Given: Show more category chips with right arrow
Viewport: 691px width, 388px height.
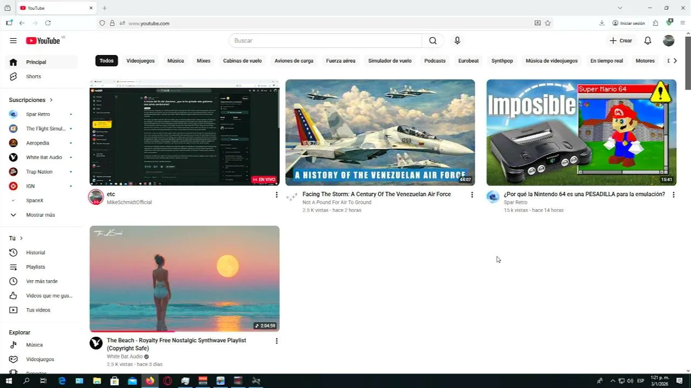Looking at the screenshot, I should [675, 61].
